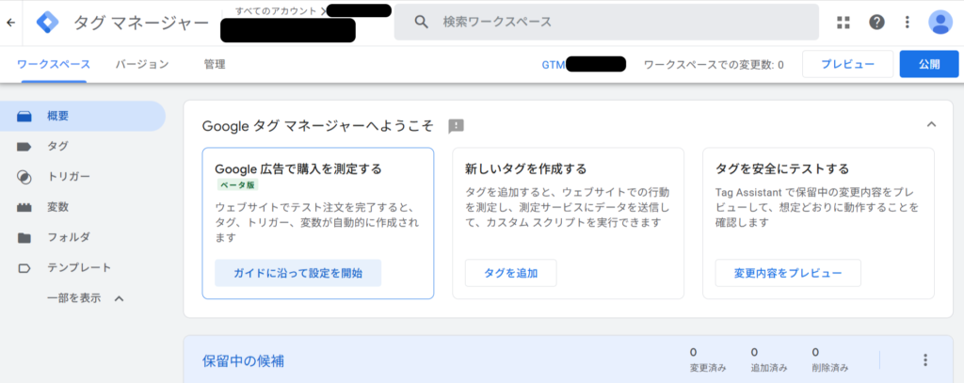Click Google タグ マネージャーへようこそ heading
The height and width of the screenshot is (383, 964).
click(x=318, y=127)
